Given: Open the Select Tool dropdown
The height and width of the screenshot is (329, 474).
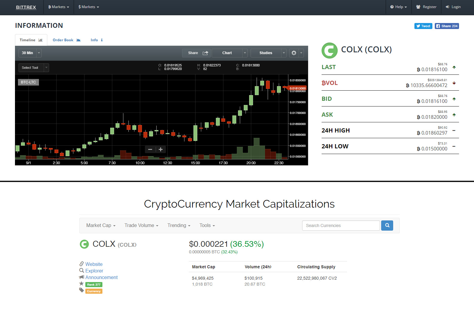Looking at the screenshot, I should 34,68.
